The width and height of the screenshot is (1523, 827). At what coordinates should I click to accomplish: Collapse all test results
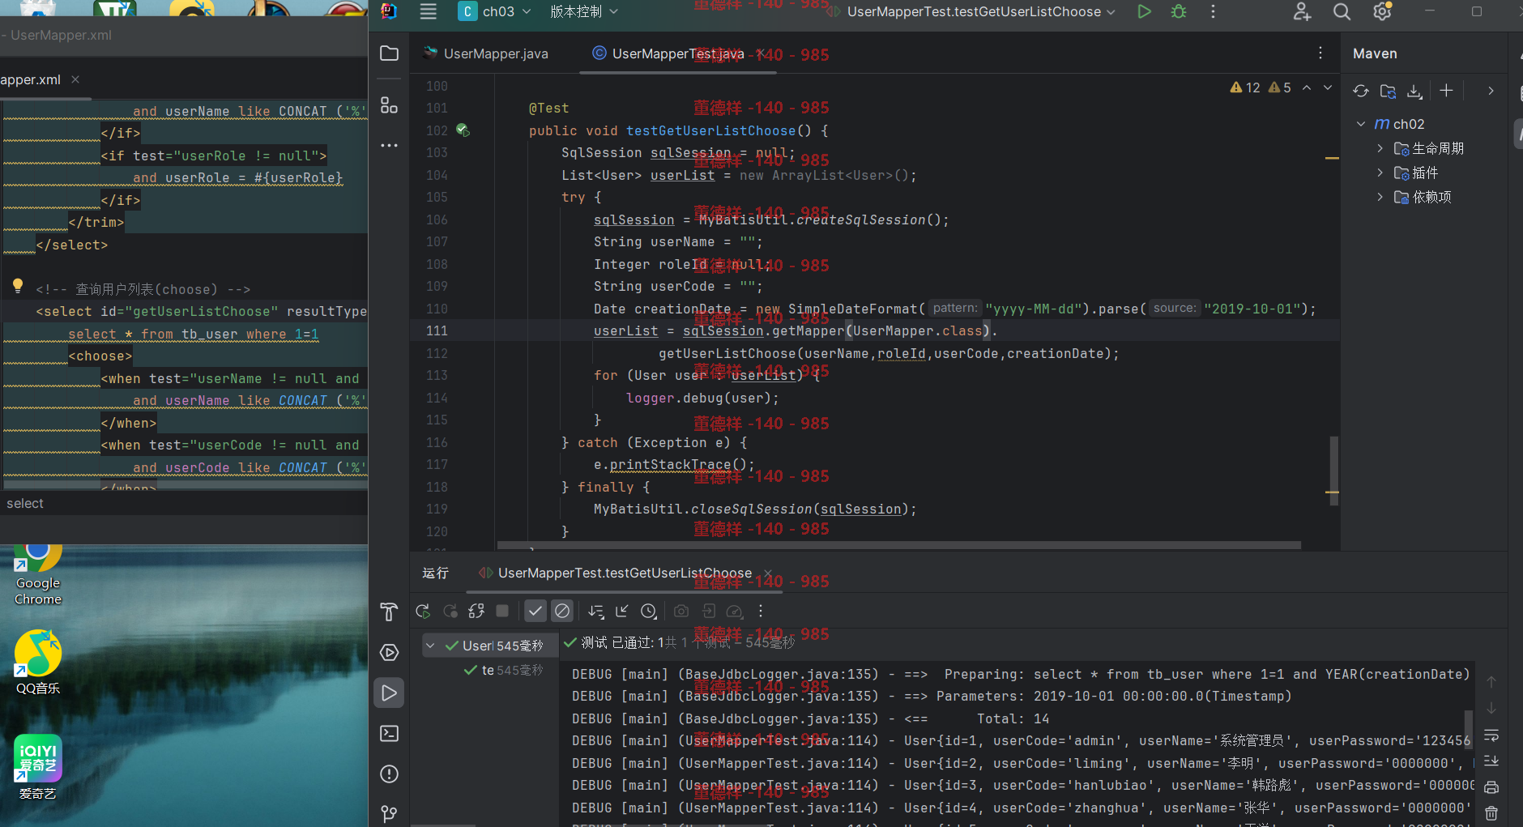coord(622,611)
